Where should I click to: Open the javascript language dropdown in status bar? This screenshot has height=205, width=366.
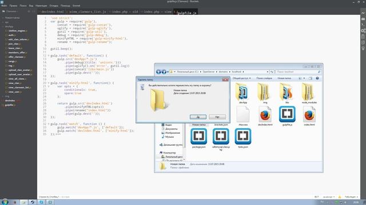[x=329, y=197]
